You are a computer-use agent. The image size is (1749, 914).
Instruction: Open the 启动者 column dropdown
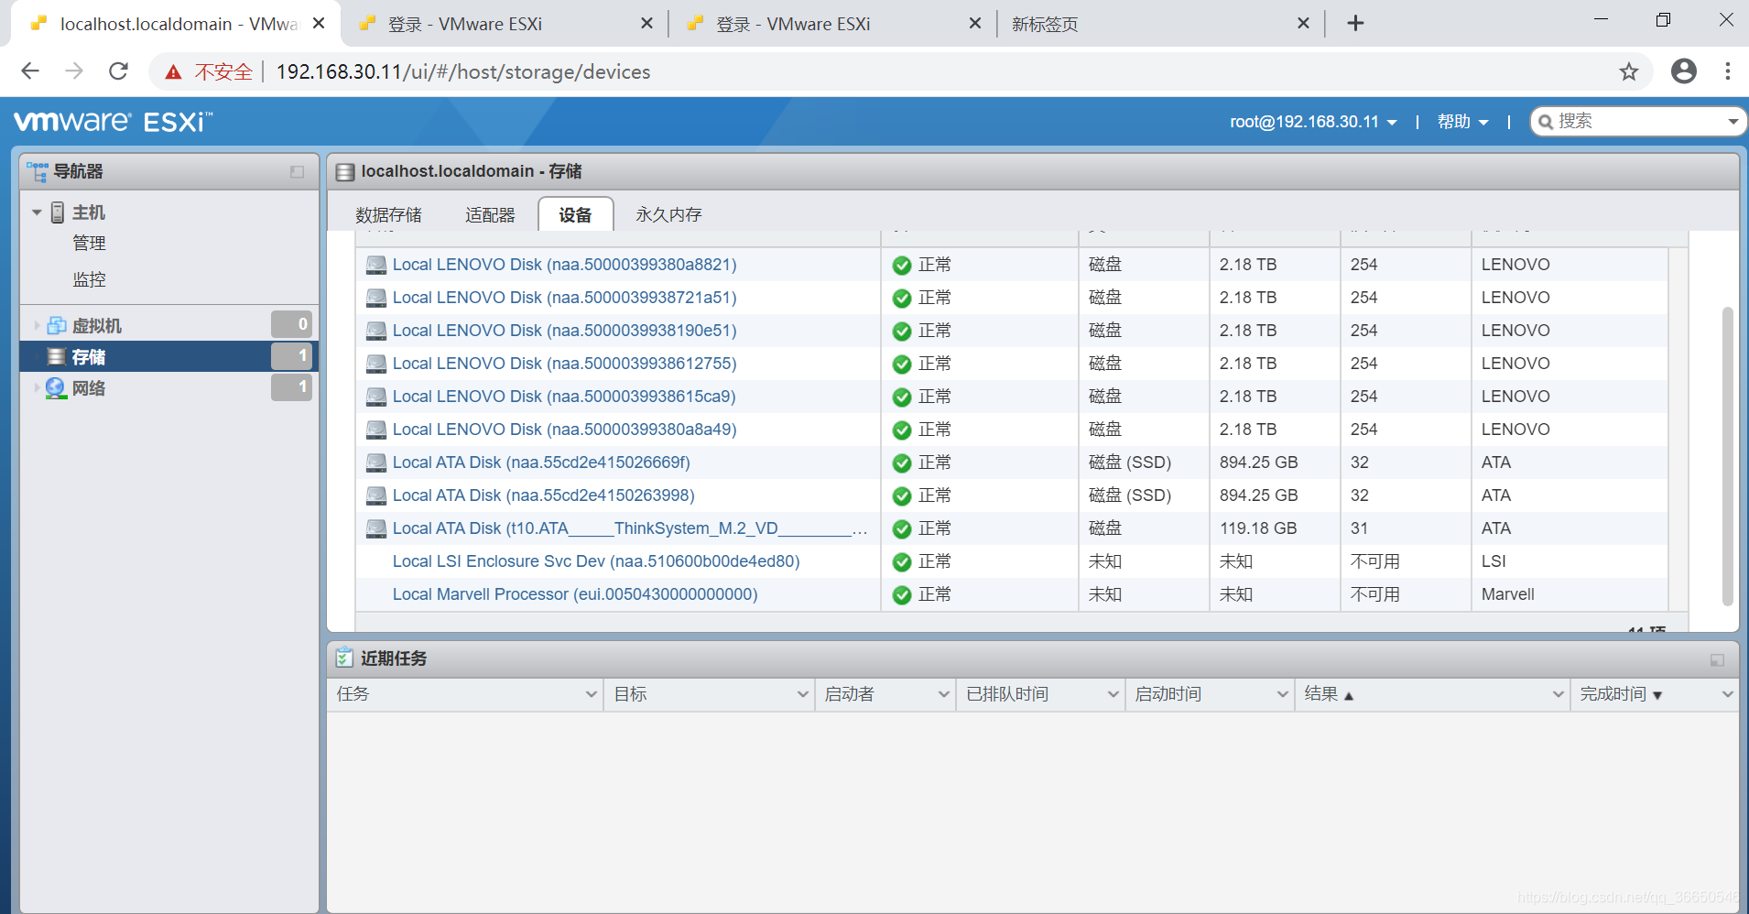pyautogui.click(x=943, y=695)
